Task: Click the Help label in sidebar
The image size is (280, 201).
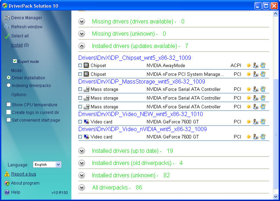Action: click(16, 192)
